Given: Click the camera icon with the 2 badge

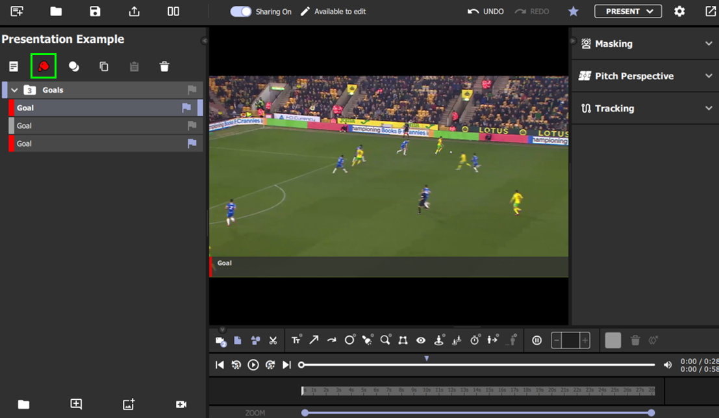Looking at the screenshot, I should 221,341.
